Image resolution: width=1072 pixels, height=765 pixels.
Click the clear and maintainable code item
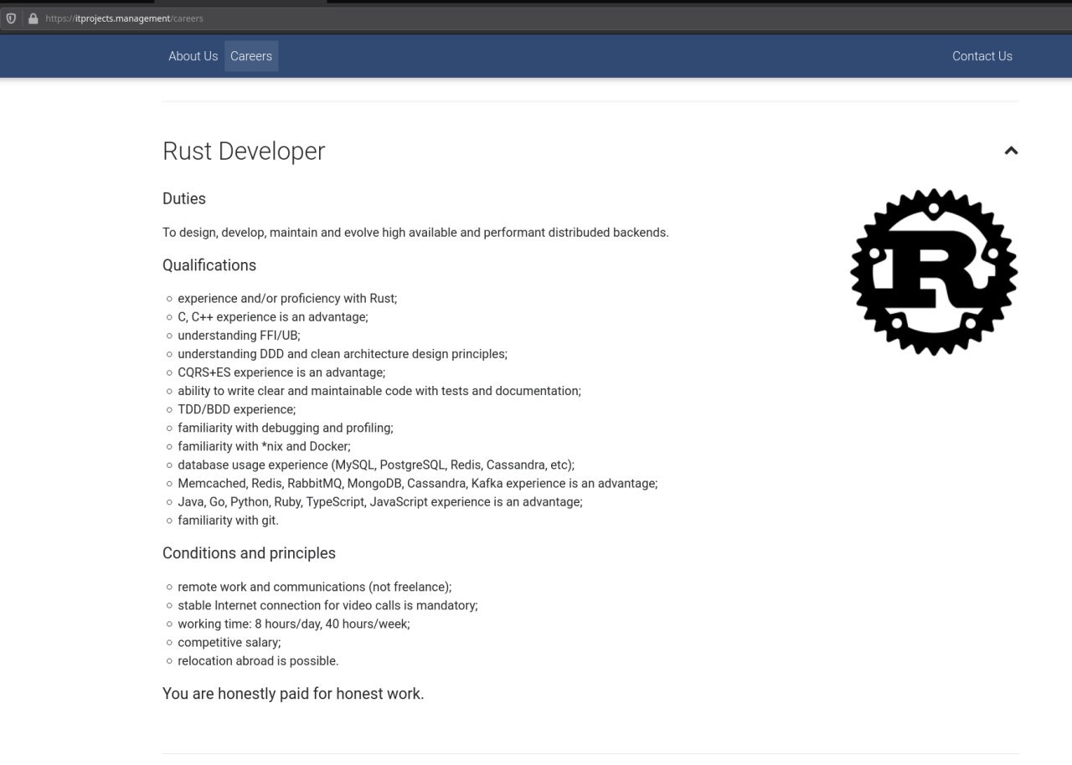coord(379,391)
